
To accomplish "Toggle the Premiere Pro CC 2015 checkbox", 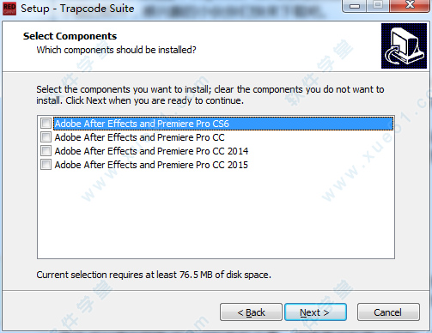I will (x=46, y=165).
